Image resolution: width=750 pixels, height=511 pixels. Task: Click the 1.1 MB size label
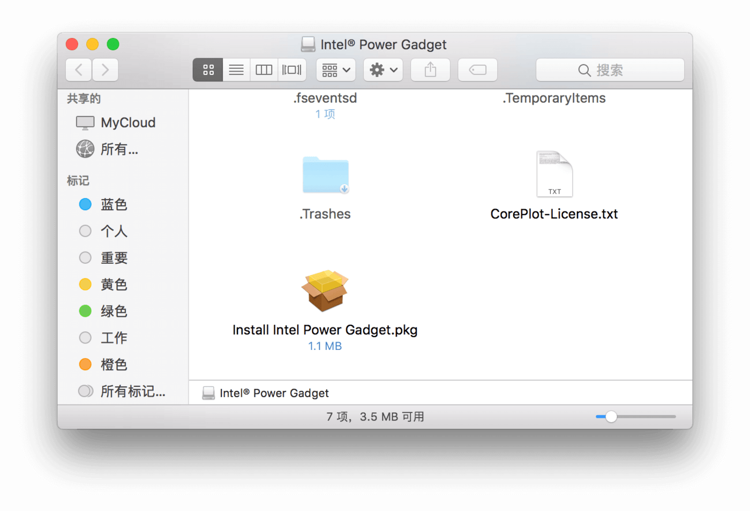325,346
